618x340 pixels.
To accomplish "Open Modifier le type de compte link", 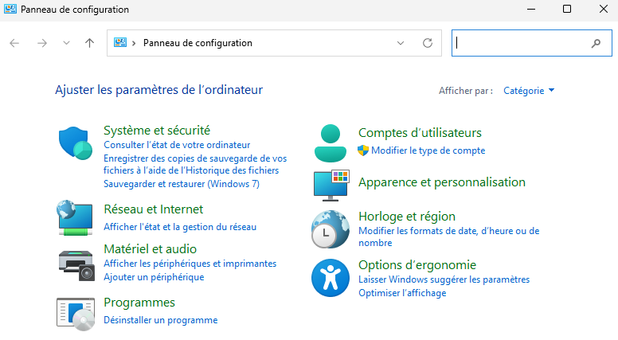I will coord(428,150).
